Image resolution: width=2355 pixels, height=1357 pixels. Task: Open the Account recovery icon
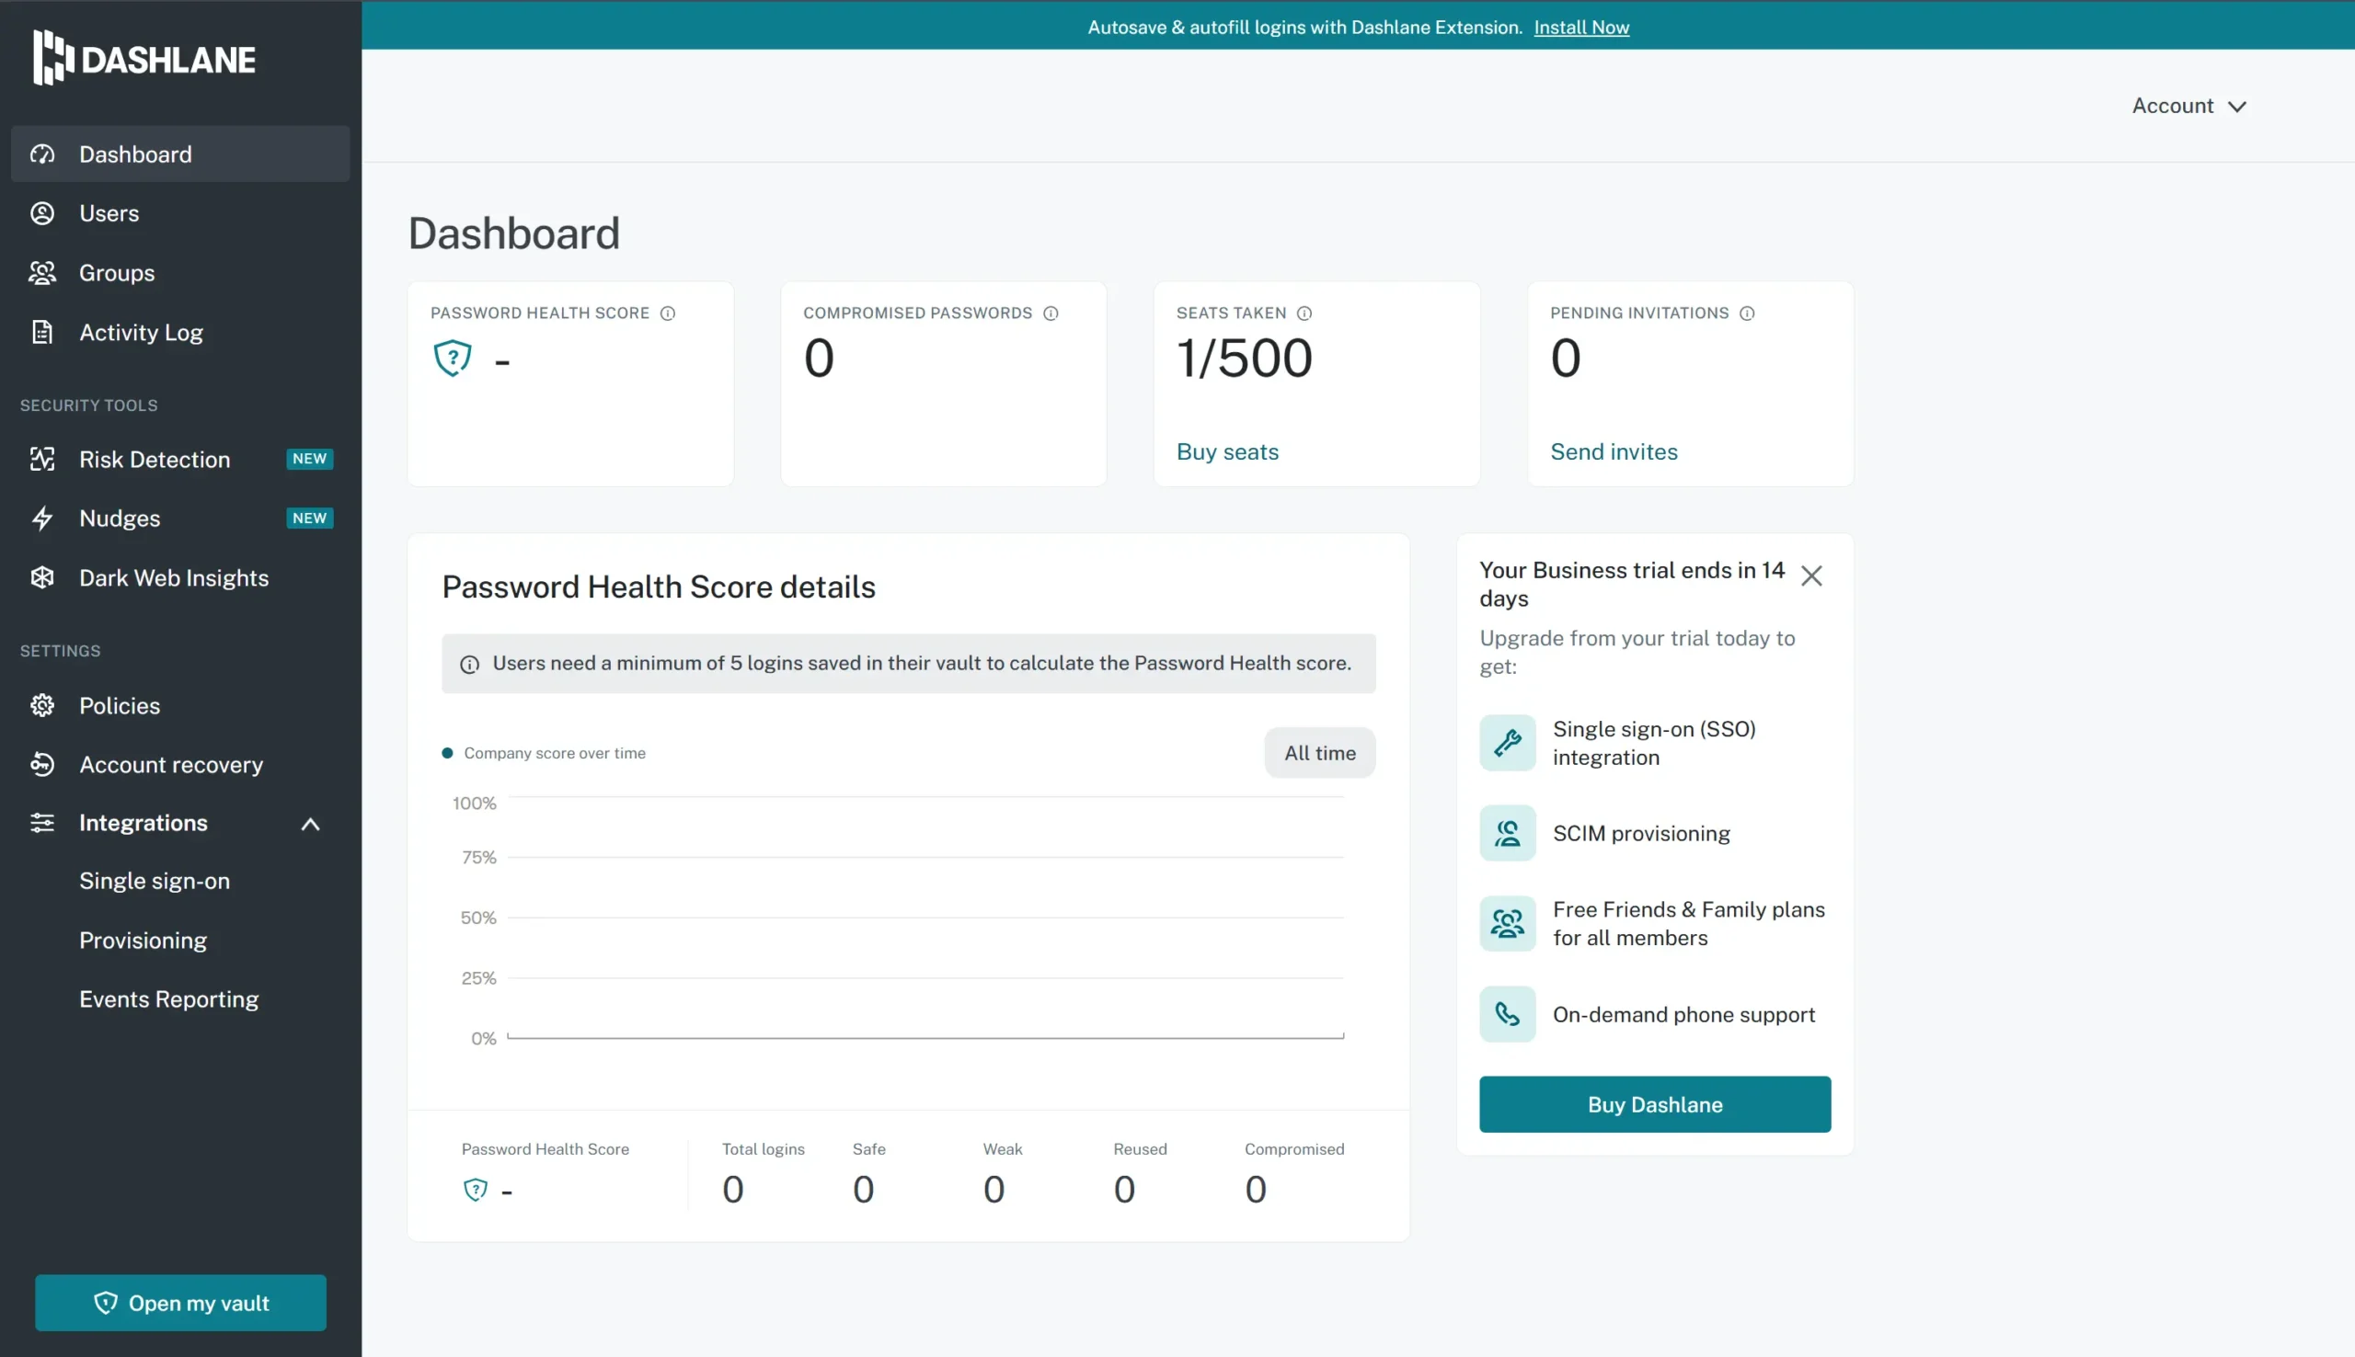pyautogui.click(x=43, y=764)
